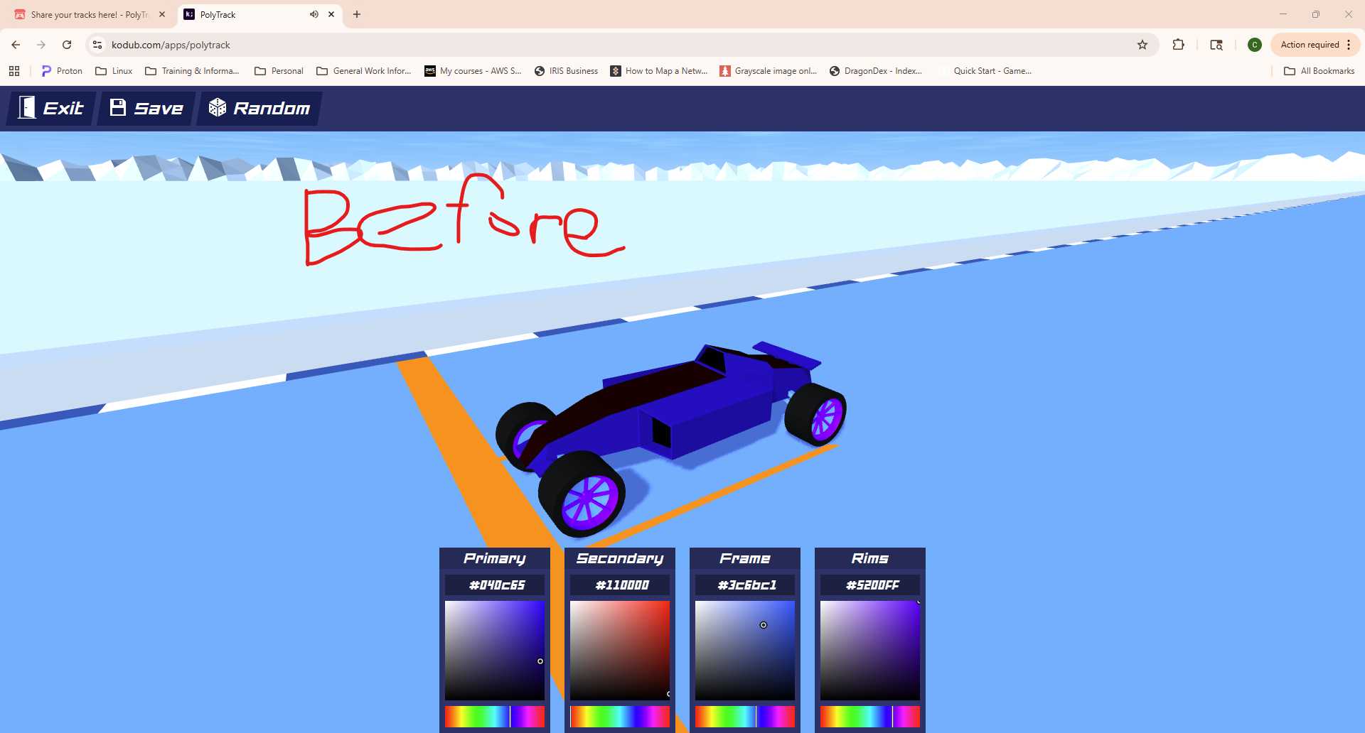
Task: Restore down the browser window
Action: pyautogui.click(x=1316, y=14)
